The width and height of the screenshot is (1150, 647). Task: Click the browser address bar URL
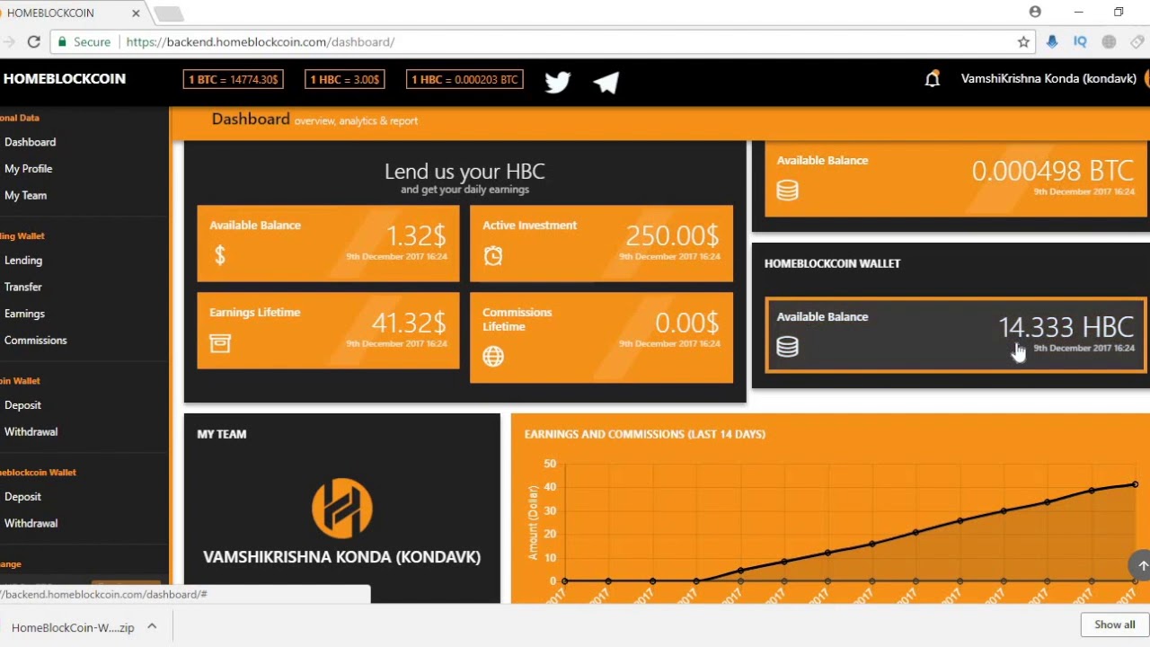pyautogui.click(x=260, y=42)
